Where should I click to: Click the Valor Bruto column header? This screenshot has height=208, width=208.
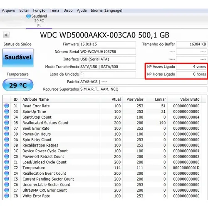[185, 99]
